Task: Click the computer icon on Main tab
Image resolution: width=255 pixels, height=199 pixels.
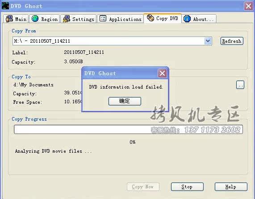Action: pos(9,19)
